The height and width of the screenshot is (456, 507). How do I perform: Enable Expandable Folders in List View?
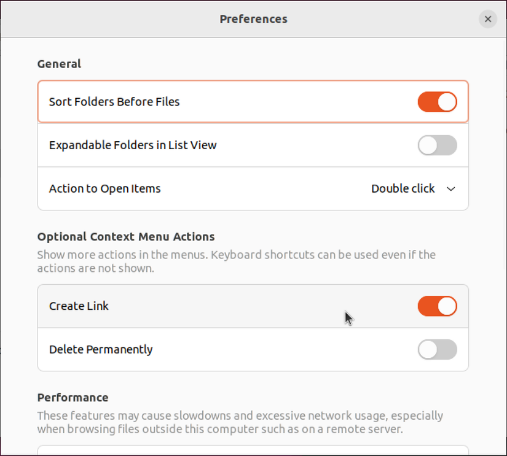(x=437, y=145)
